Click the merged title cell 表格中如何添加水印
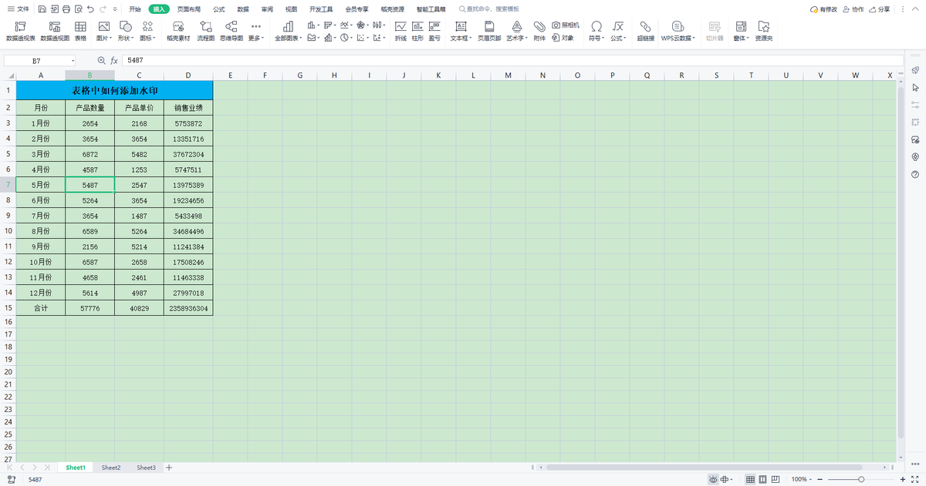The height and width of the screenshot is (486, 926). coord(114,90)
